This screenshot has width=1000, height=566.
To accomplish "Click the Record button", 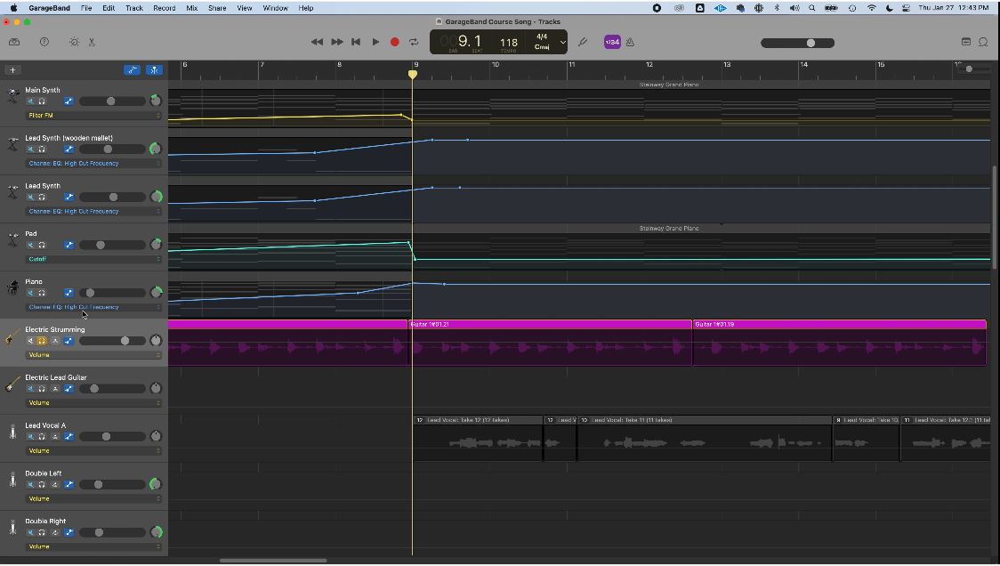I will [395, 42].
